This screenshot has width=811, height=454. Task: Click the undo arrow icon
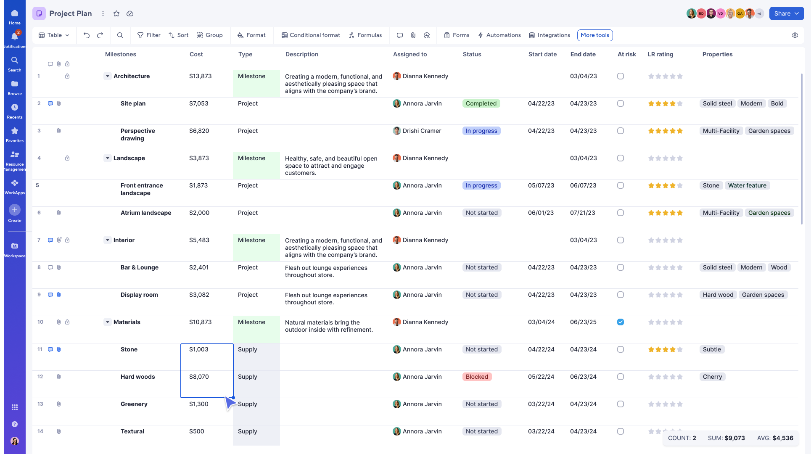[87, 35]
